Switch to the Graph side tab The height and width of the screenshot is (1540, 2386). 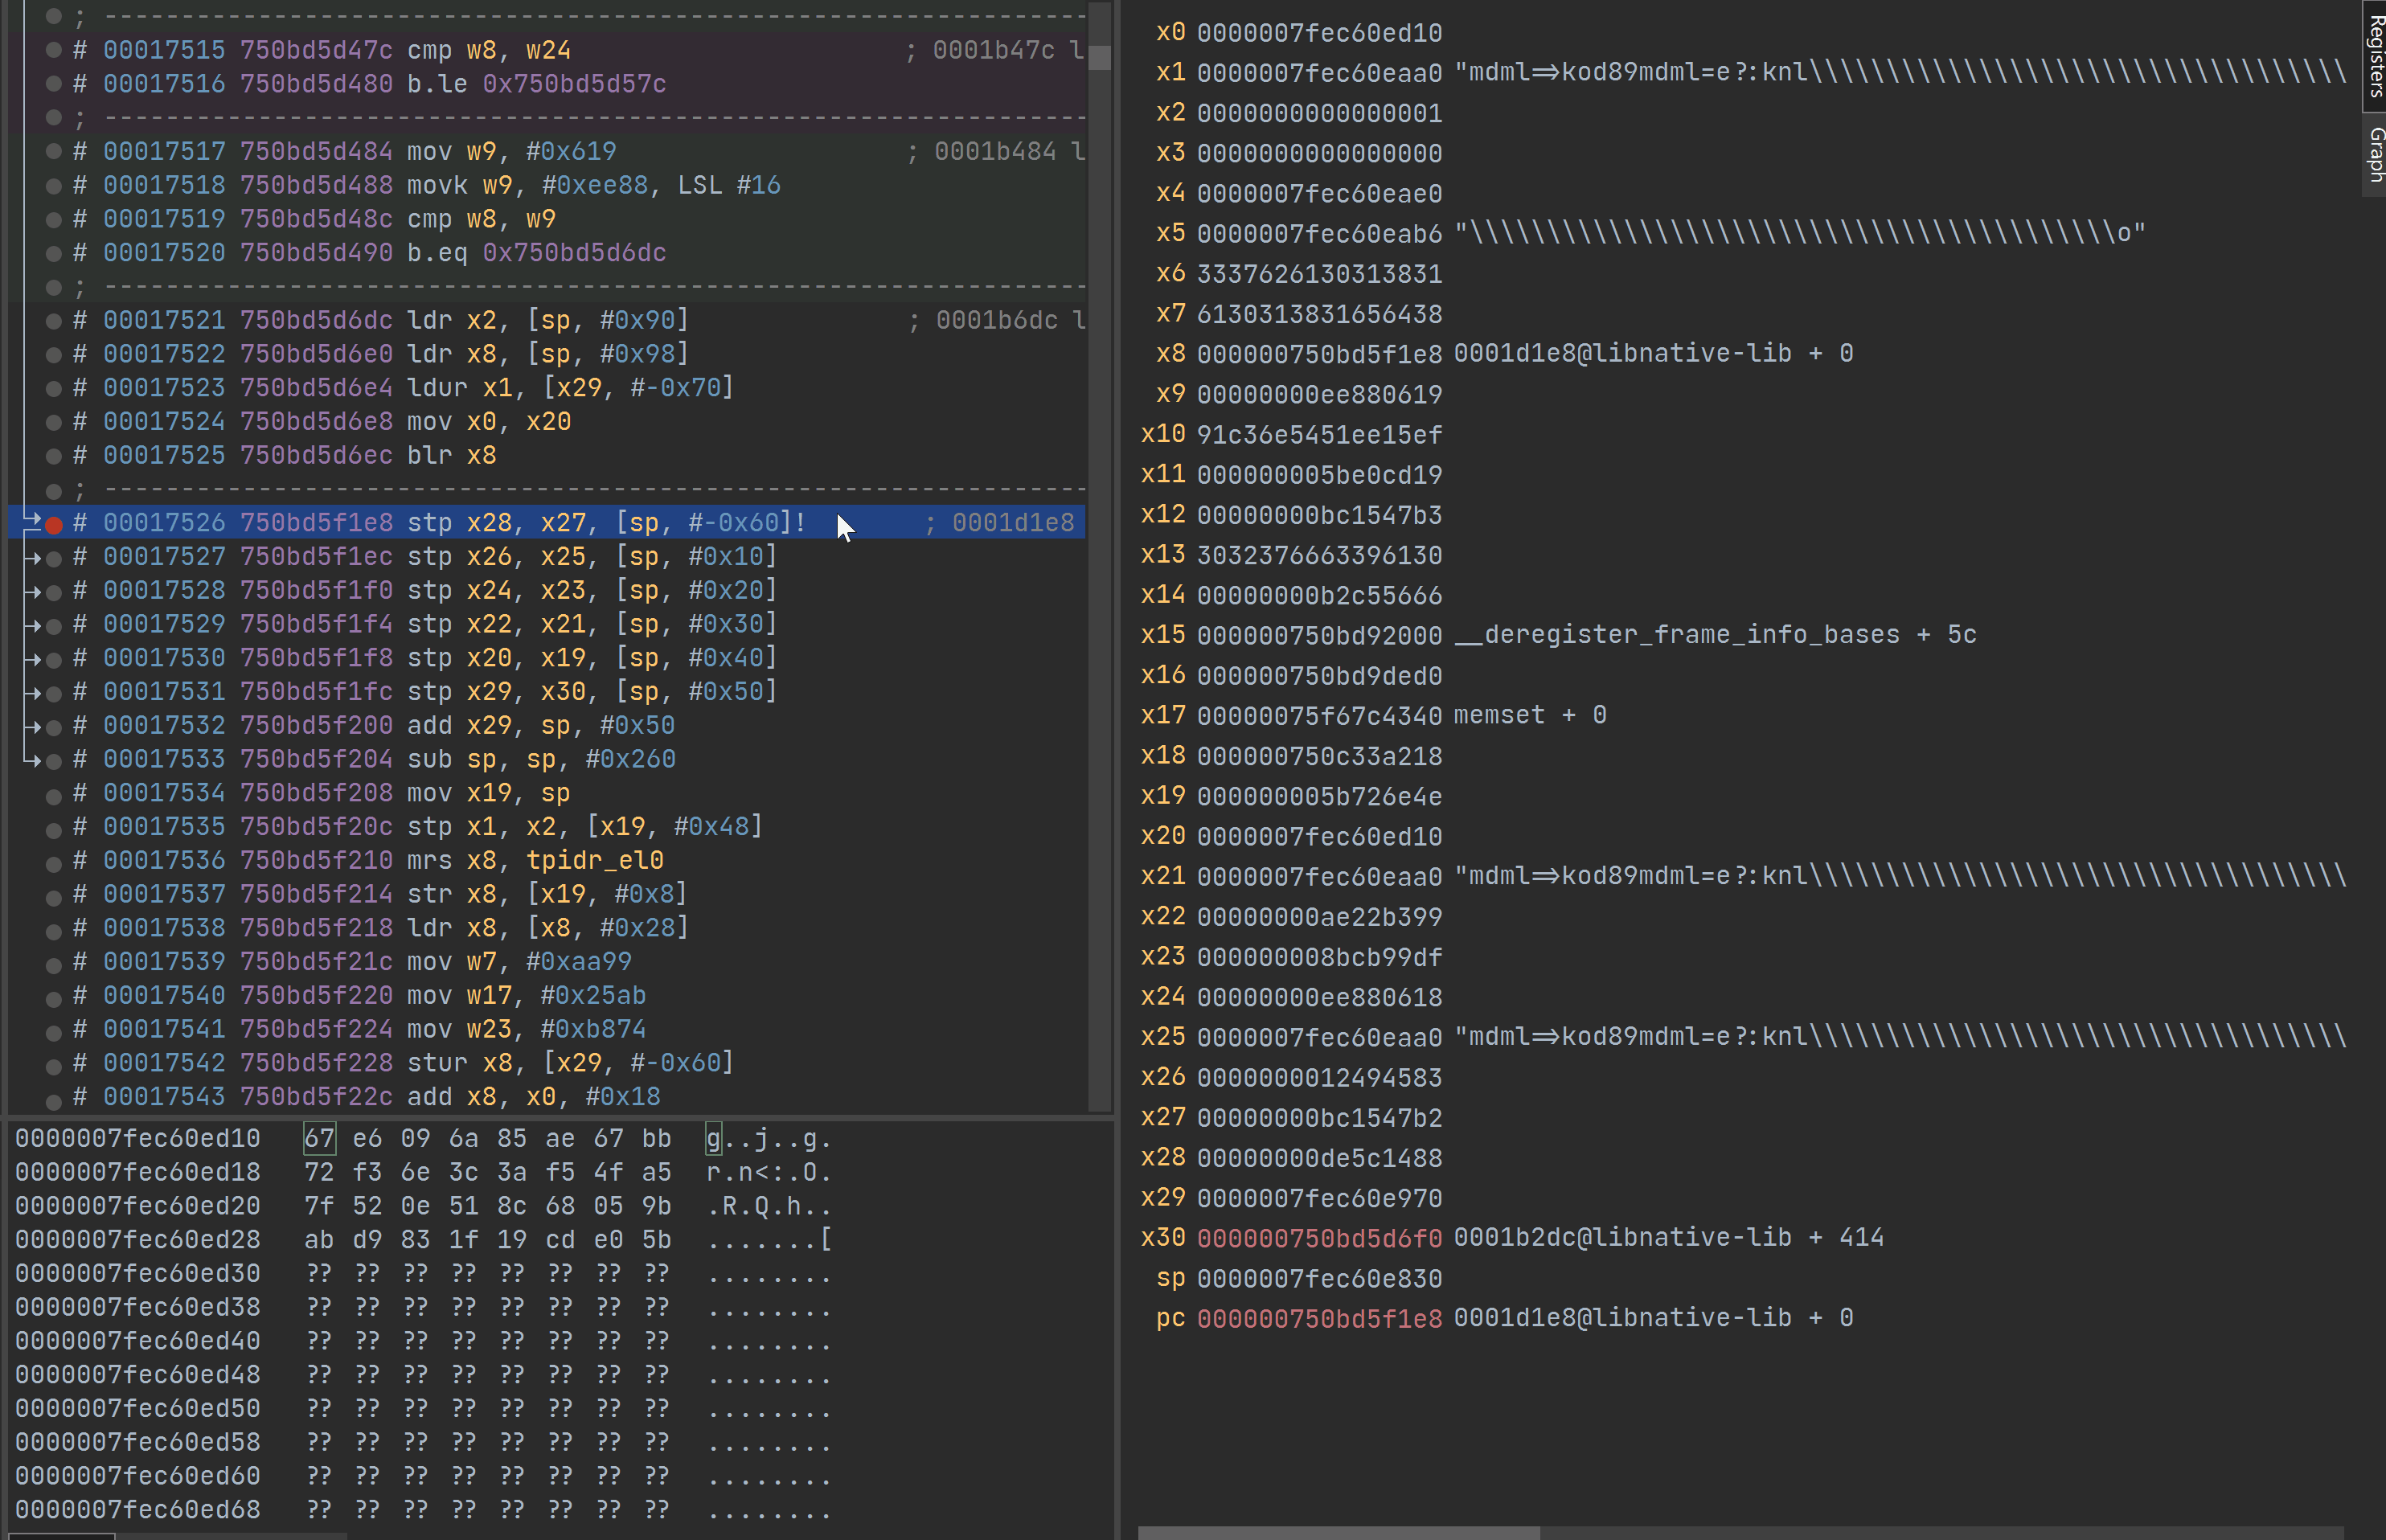[x=2374, y=155]
